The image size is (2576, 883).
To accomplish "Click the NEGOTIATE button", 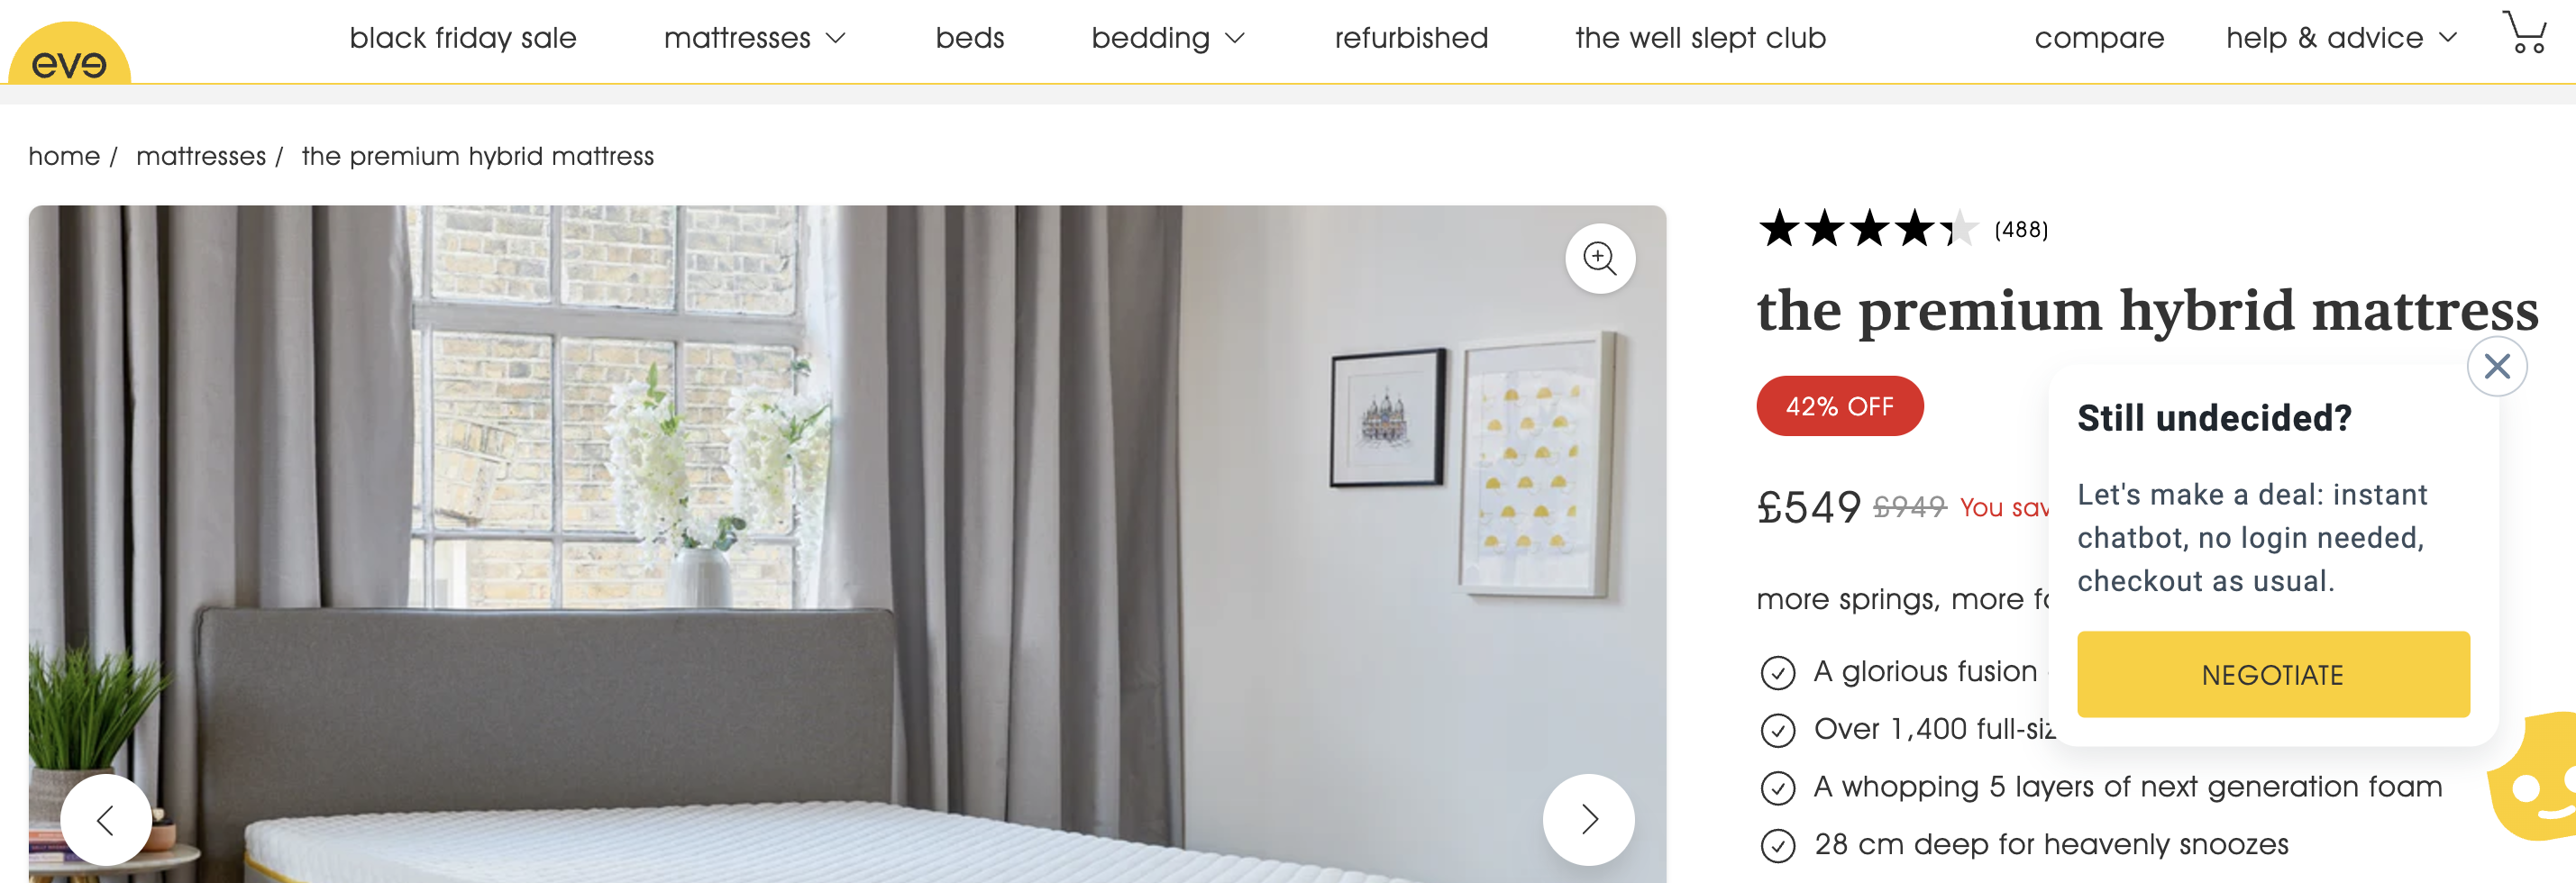I will tap(2273, 674).
